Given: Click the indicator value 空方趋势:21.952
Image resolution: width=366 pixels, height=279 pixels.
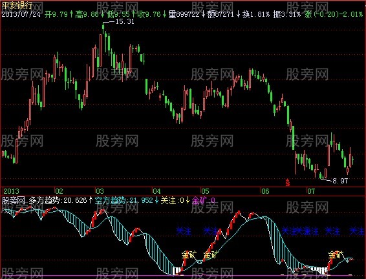Looking at the screenshot, I should 124,200.
